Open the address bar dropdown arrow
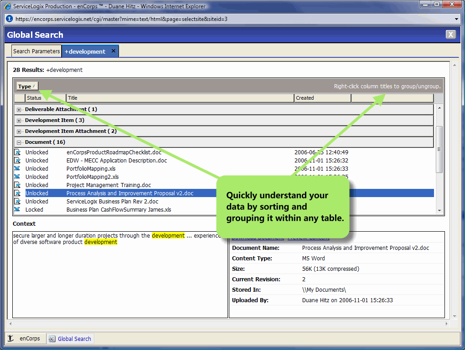 pyautogui.click(x=457, y=19)
